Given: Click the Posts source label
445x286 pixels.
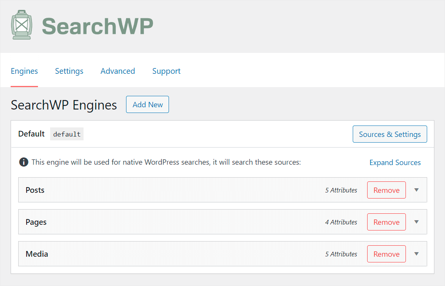Looking at the screenshot, I should coord(35,190).
